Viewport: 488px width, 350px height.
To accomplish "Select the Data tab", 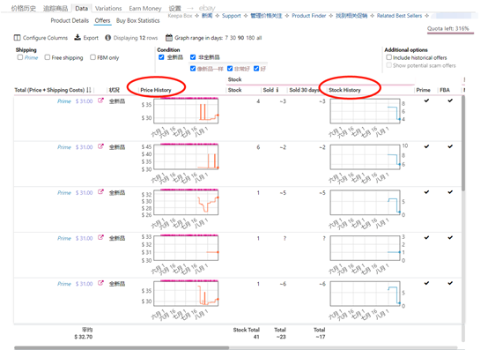I will (x=82, y=9).
